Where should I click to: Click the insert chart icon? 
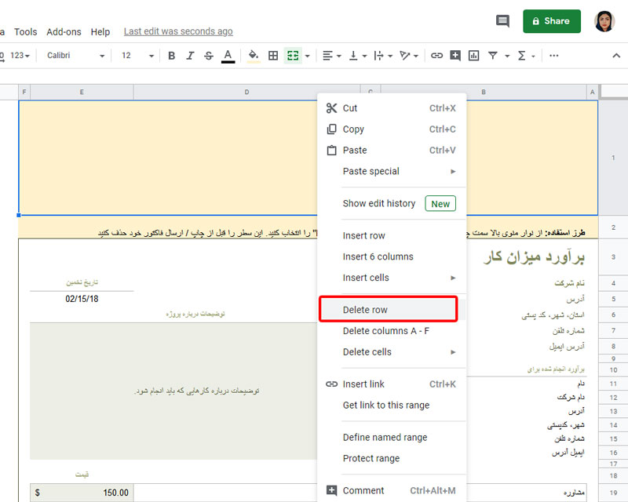[x=474, y=56]
